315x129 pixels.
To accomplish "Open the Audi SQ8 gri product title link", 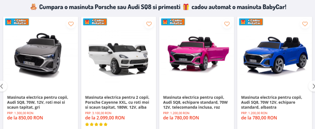I will click(x=38, y=102).
